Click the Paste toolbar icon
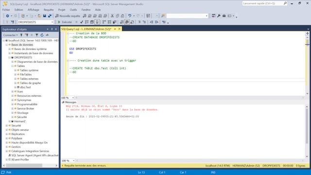This screenshot has width=311, height=175. (x=122, y=16)
